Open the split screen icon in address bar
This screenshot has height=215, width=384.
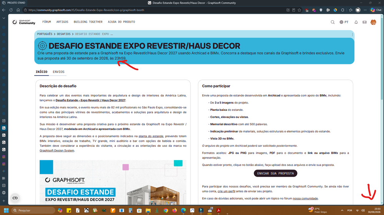[288, 10]
